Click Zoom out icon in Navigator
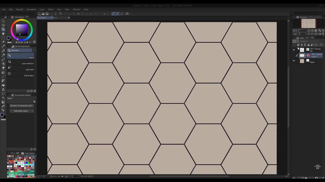This screenshot has width=325, height=182. (x=309, y=31)
